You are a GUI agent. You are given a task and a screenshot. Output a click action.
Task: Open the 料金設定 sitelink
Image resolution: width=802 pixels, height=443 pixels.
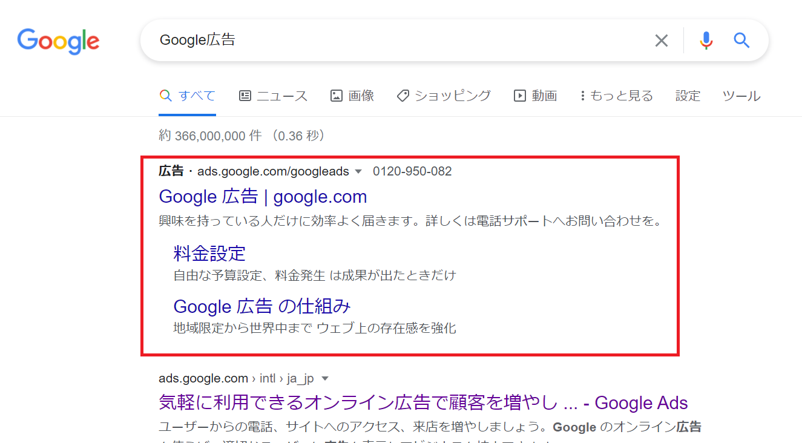click(x=209, y=253)
